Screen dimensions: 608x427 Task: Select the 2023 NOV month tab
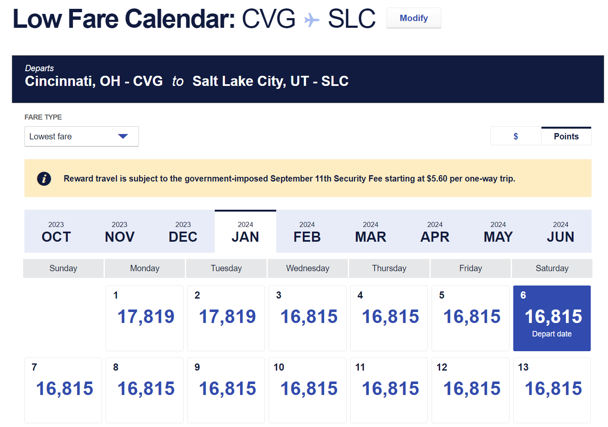click(120, 232)
